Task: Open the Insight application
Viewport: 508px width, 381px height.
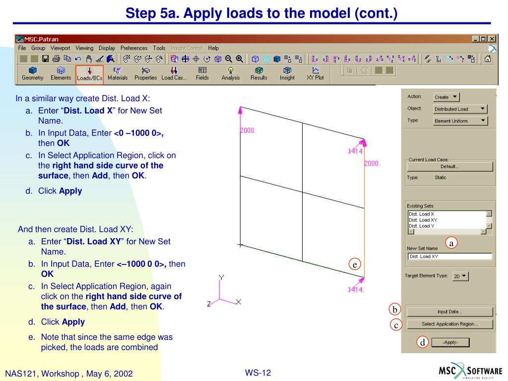Action: [287, 74]
